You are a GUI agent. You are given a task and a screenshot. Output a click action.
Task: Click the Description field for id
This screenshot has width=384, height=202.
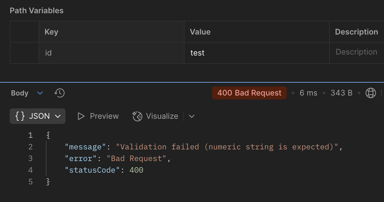[x=356, y=52]
